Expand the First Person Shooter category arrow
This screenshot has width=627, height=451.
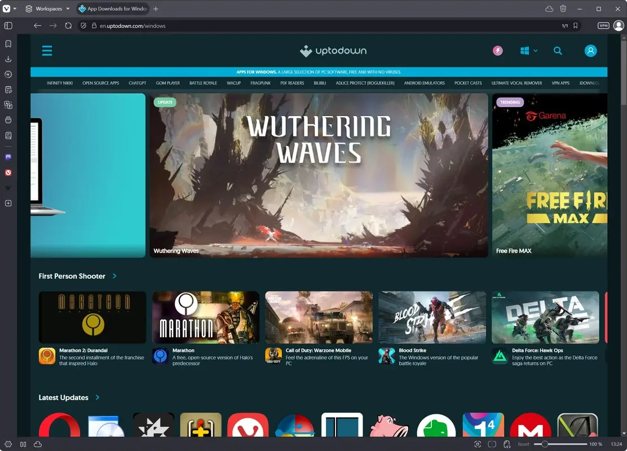point(114,276)
